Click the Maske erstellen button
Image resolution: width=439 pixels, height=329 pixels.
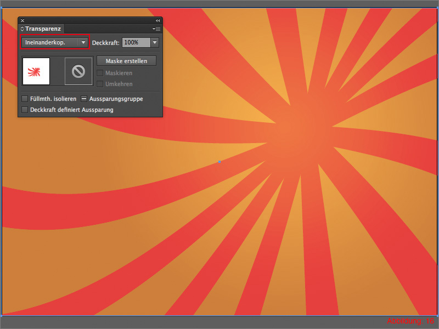pyautogui.click(x=126, y=60)
